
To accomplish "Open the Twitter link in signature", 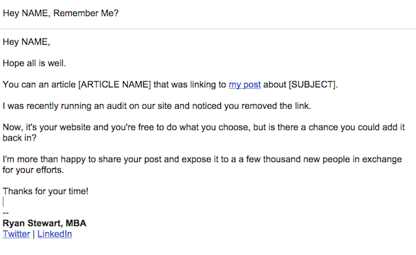I will tap(16, 234).
